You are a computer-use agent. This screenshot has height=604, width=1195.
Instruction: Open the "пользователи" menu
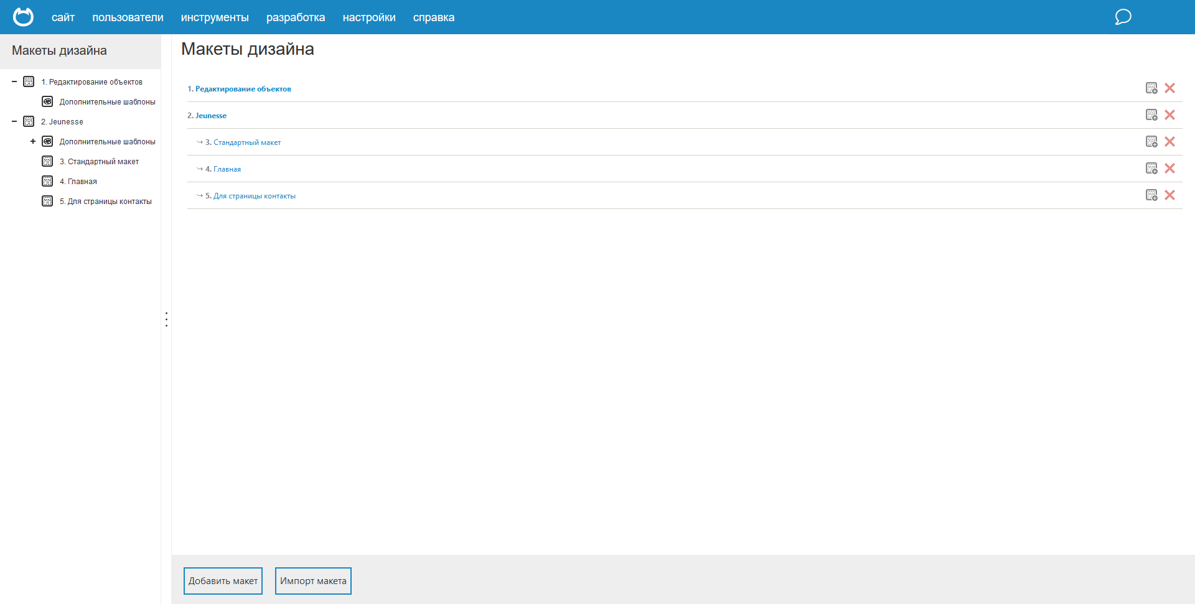[128, 17]
